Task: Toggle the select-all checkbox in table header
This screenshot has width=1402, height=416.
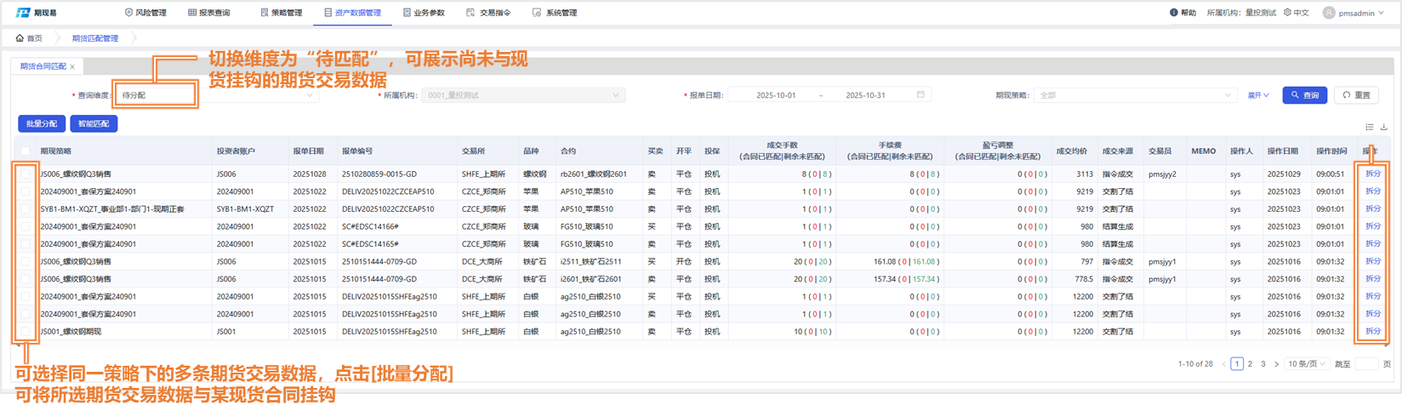Action: (x=26, y=151)
